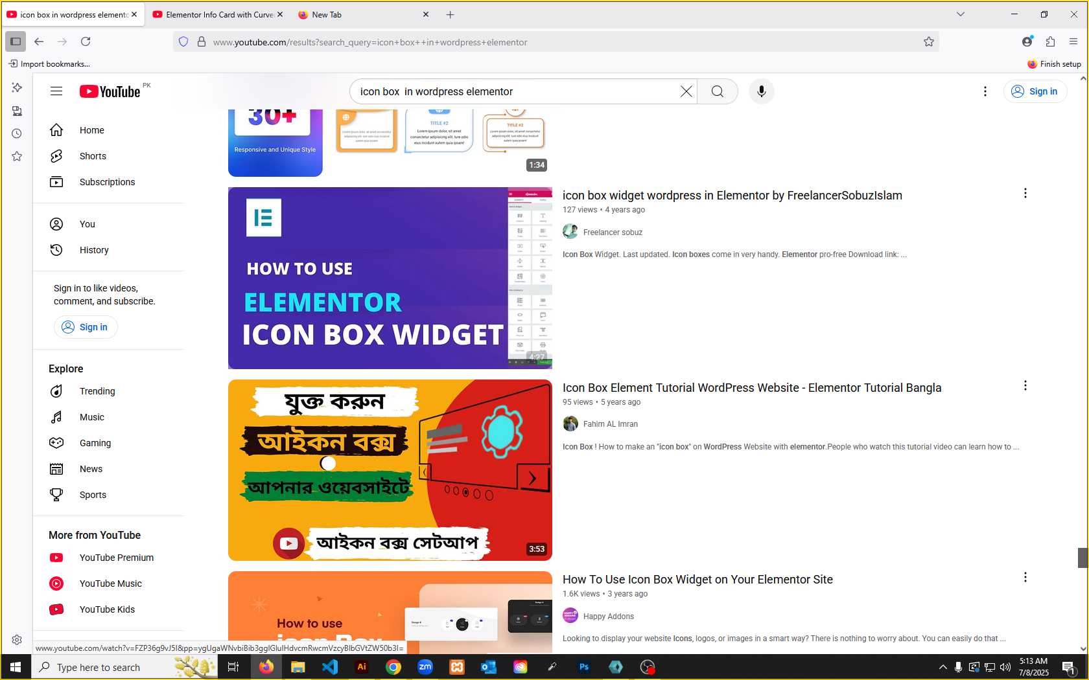1089x680 pixels.
Task: Visit Fahim AL Imran channel
Action: (610, 424)
